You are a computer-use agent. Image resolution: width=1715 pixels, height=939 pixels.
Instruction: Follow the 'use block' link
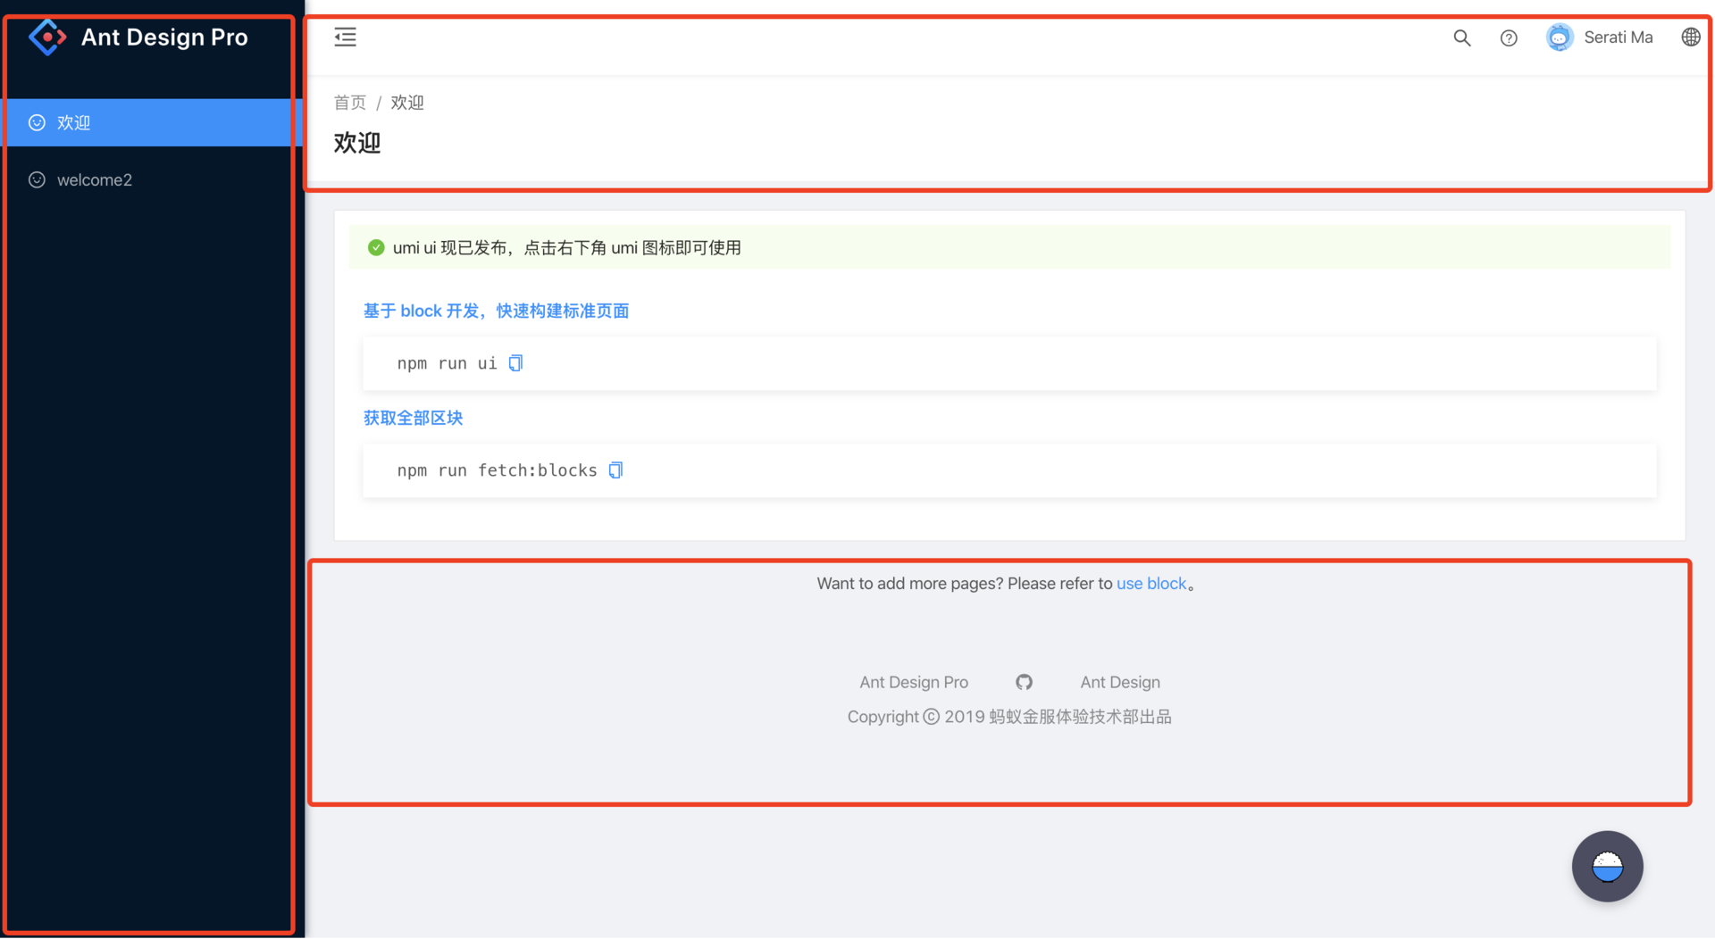click(x=1151, y=584)
